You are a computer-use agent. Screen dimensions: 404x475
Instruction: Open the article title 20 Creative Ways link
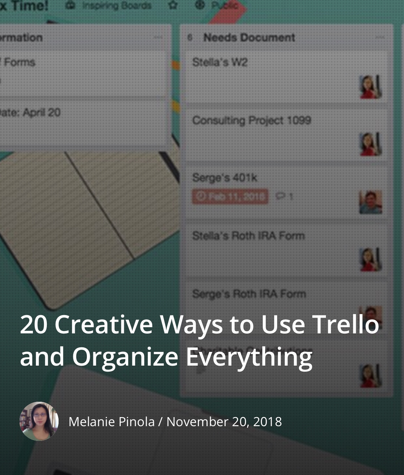(199, 341)
